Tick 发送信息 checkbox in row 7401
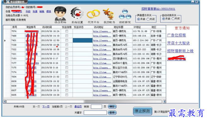The image size is (207, 123). click(x=67, y=40)
